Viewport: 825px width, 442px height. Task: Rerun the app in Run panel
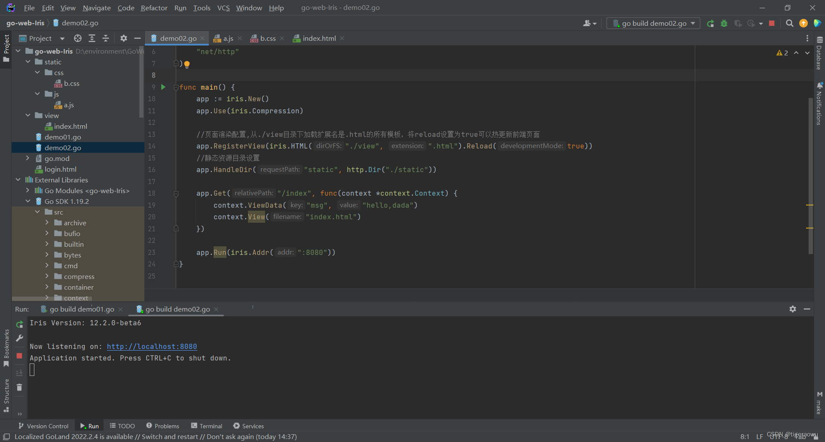19,324
